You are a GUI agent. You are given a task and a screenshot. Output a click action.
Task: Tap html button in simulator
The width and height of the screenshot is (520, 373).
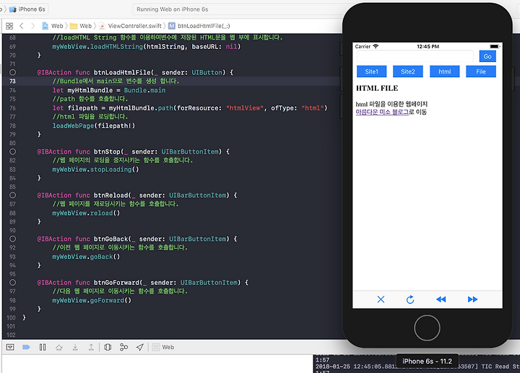pyautogui.click(x=444, y=71)
